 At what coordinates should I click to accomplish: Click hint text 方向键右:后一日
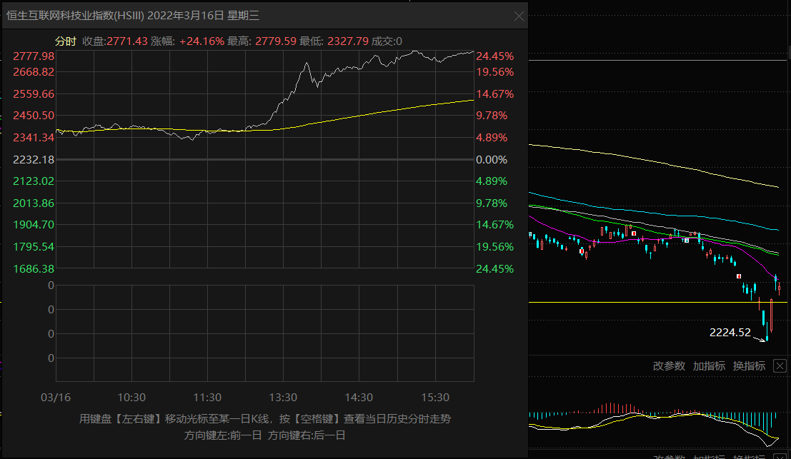tap(307, 435)
